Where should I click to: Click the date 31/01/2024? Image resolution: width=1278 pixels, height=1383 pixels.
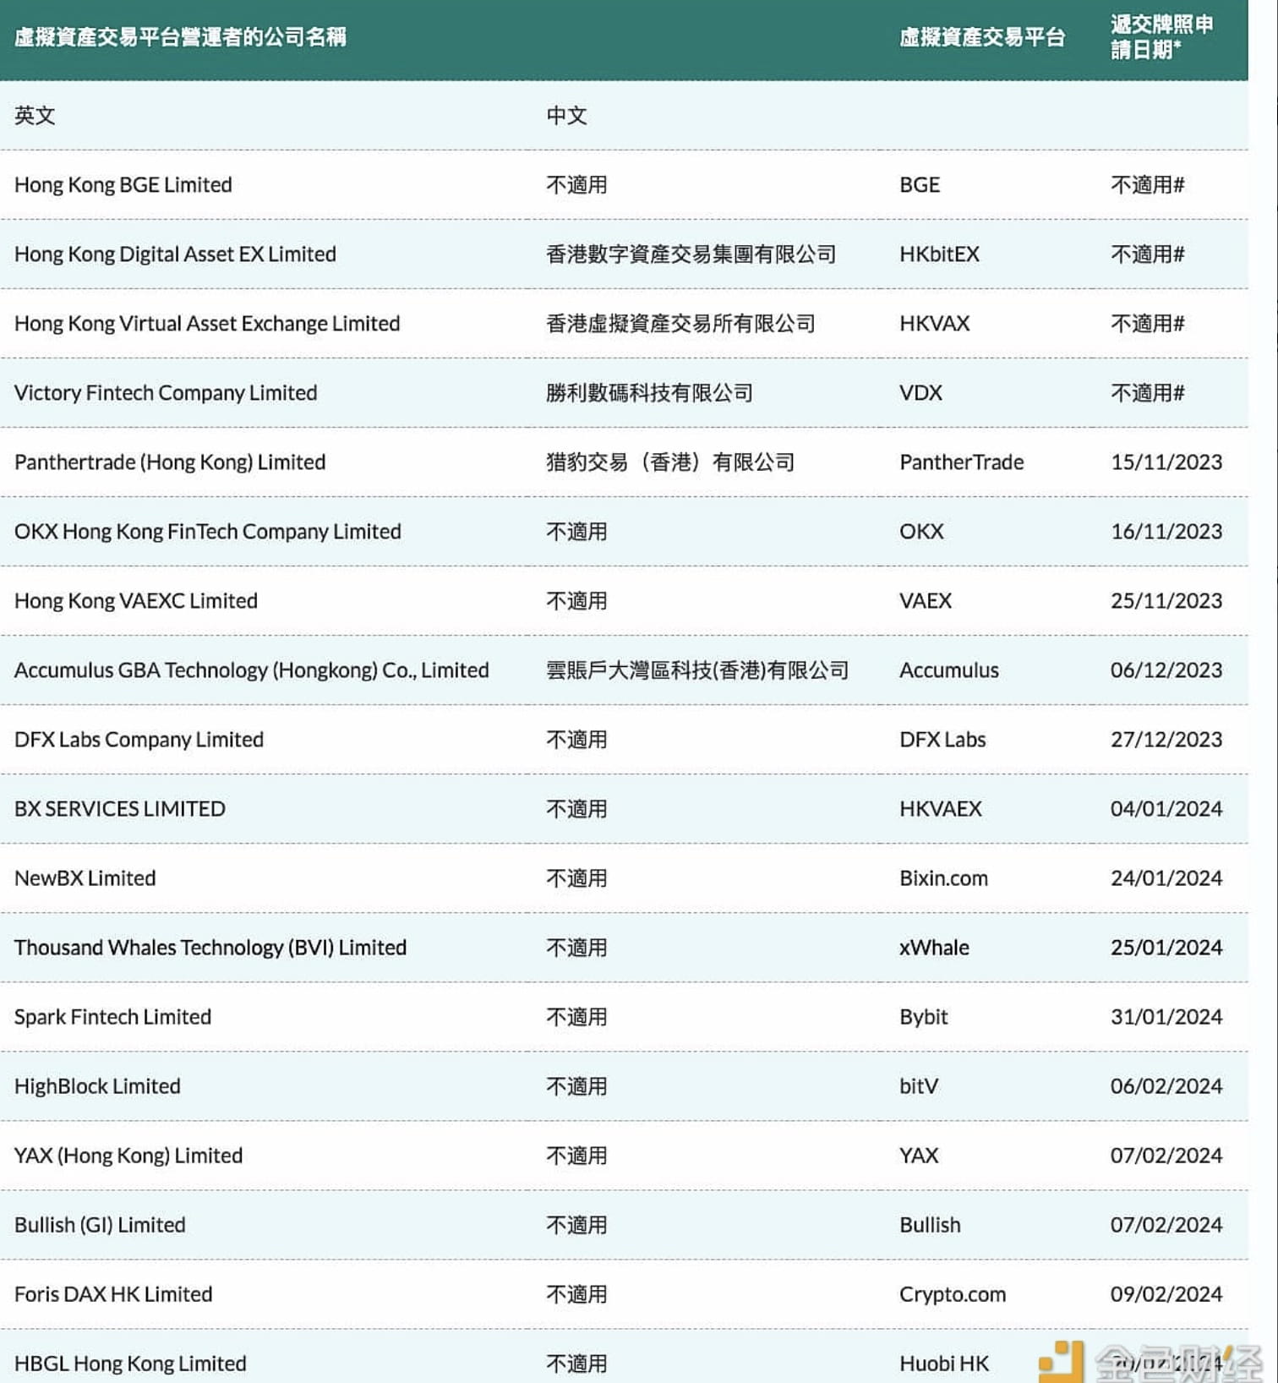(x=1166, y=1017)
